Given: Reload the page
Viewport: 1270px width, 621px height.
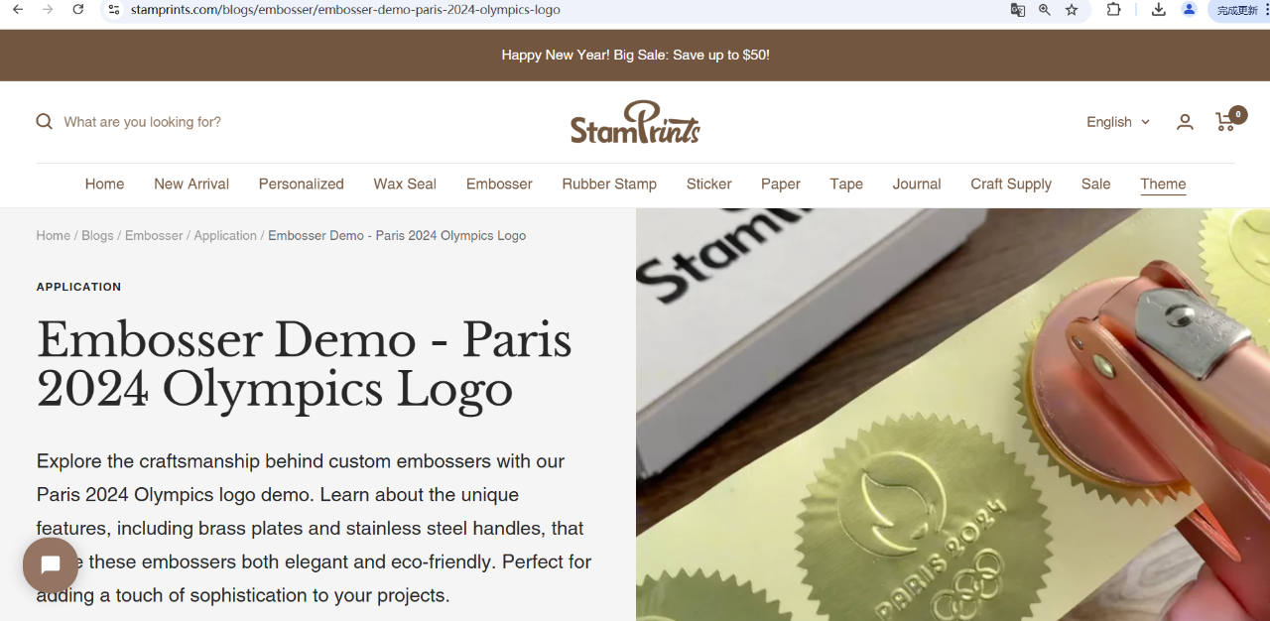Looking at the screenshot, I should 78,10.
